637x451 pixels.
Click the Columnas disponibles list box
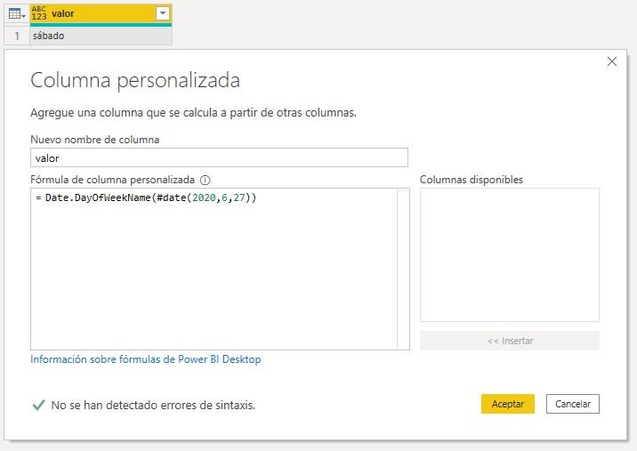[x=509, y=254]
